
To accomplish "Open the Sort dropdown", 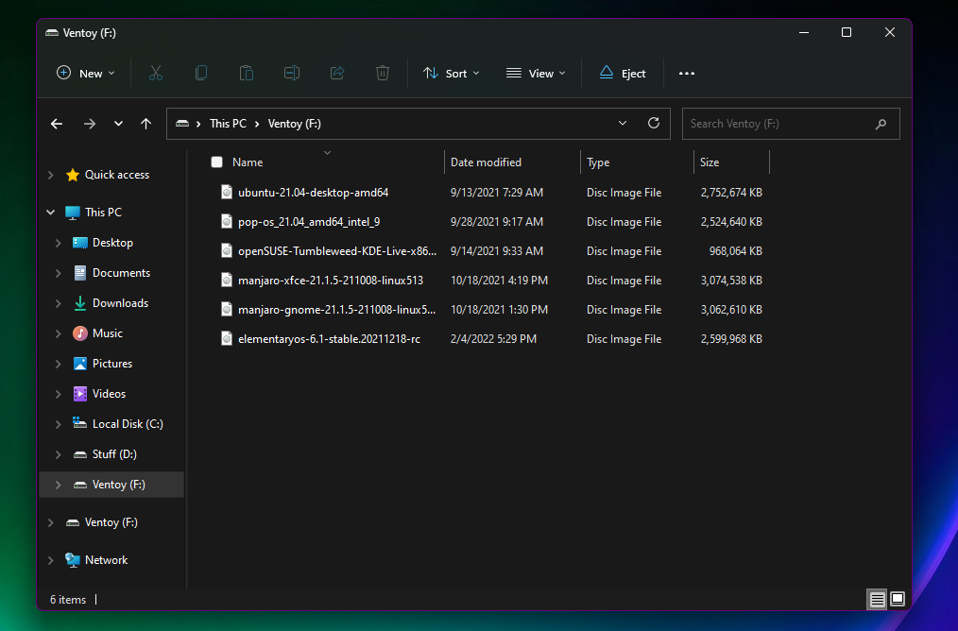I will pos(451,73).
